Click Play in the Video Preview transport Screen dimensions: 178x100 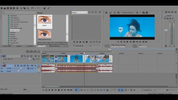pyautogui.click(x=127, y=42)
